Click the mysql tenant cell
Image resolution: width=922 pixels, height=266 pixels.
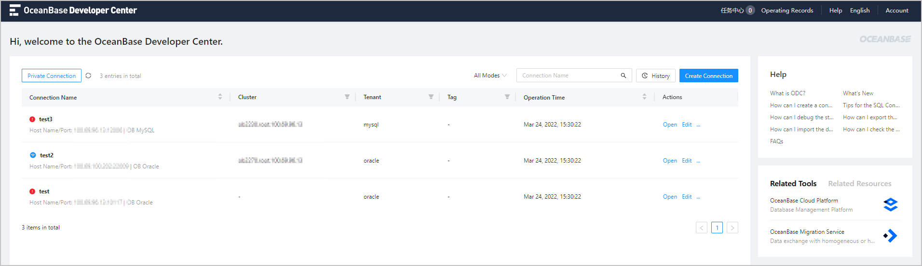pyautogui.click(x=371, y=125)
